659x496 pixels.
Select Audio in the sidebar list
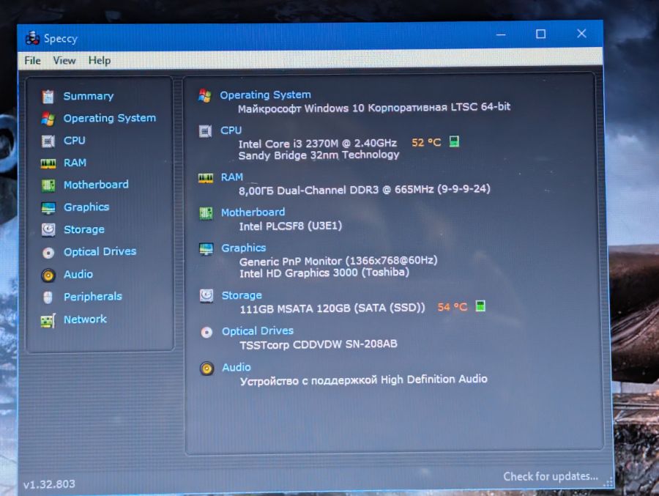pyautogui.click(x=78, y=274)
